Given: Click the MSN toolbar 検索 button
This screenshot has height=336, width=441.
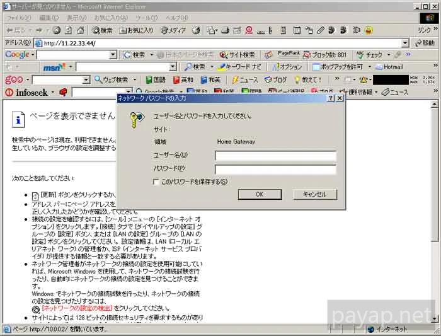Looking at the screenshot, I should pyautogui.click(x=195, y=67).
